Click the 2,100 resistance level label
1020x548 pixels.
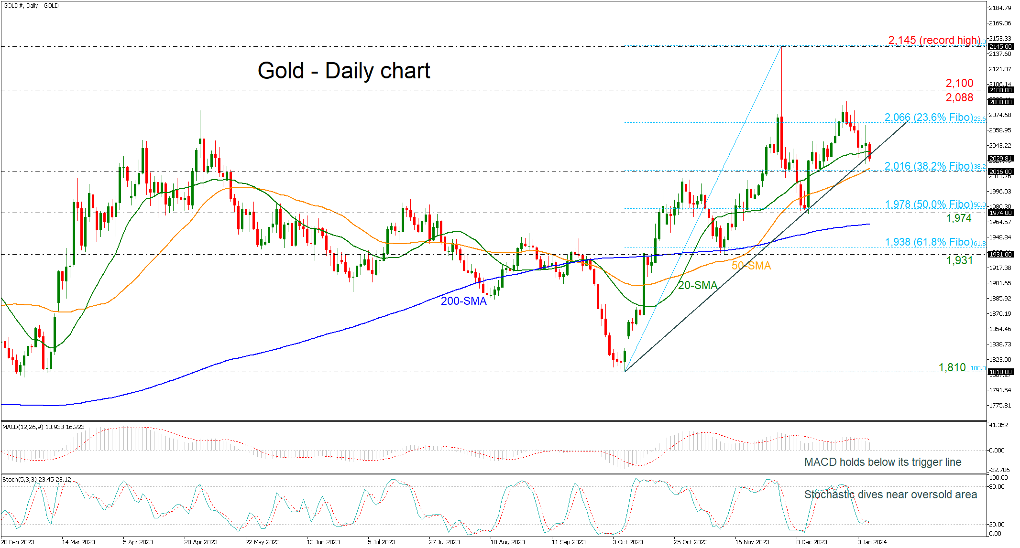point(959,83)
